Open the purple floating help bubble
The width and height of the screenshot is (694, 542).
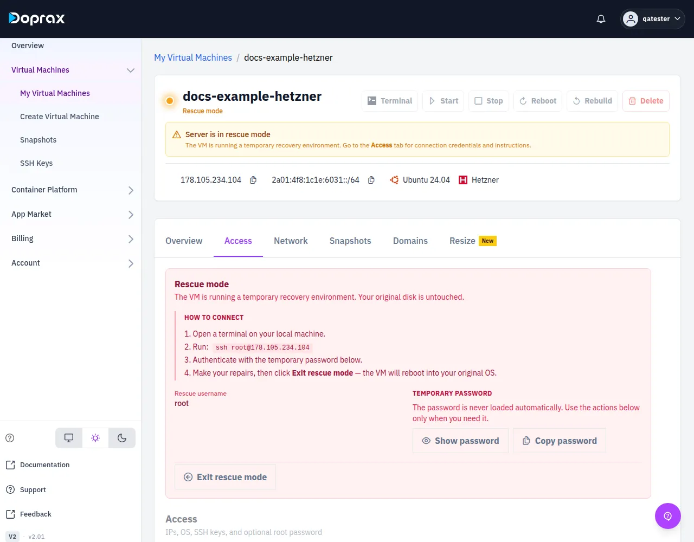tap(668, 516)
